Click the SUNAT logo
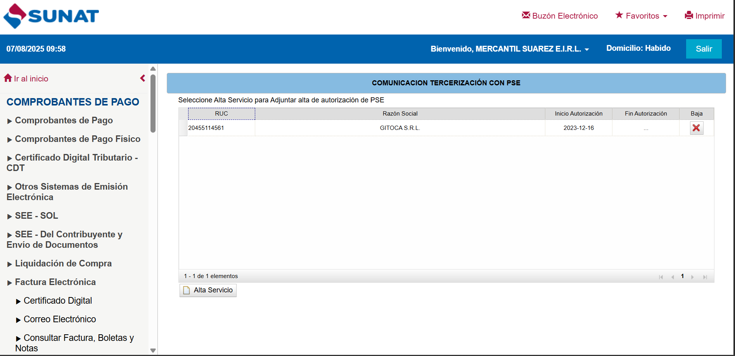The width and height of the screenshot is (735, 356). 51,16
